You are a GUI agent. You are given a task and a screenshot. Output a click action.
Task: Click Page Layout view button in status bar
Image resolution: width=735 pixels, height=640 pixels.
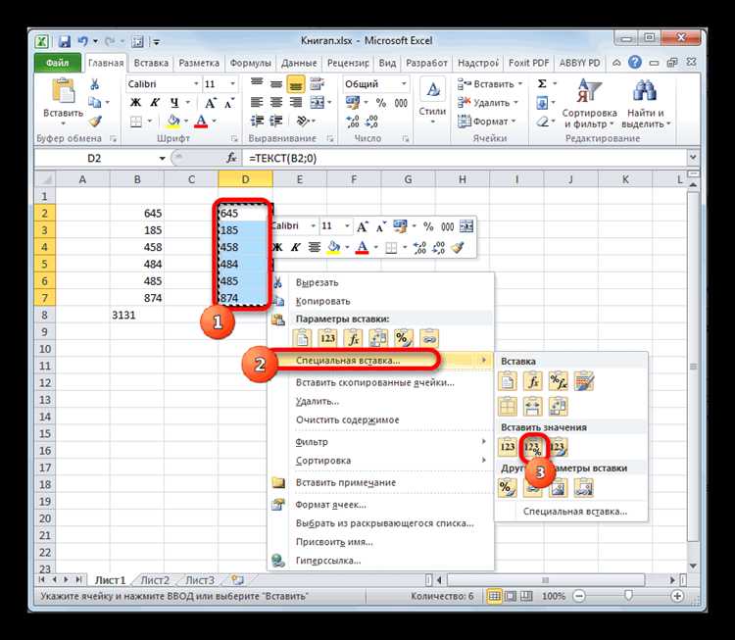[x=510, y=596]
